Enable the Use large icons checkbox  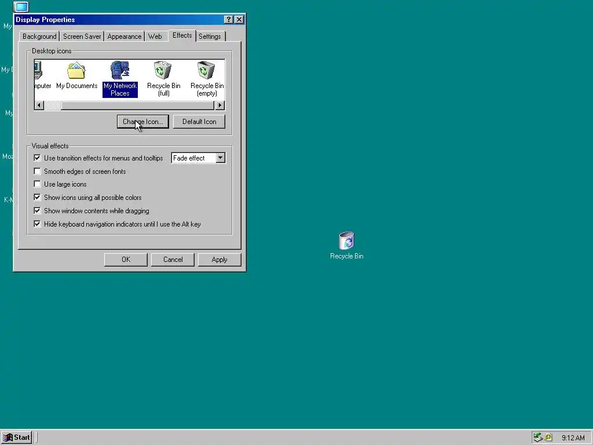(x=37, y=184)
